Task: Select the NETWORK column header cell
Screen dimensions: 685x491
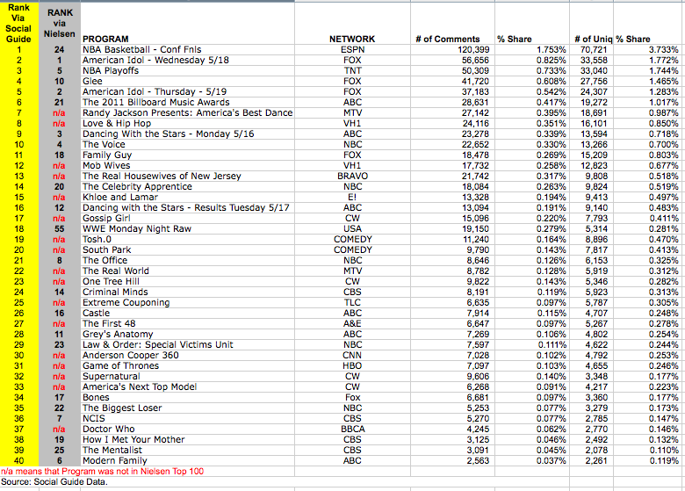Action: click(x=352, y=23)
